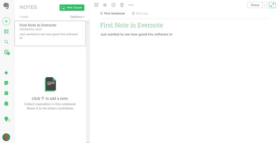279x143 pixels.
Task: Open the lightbulb upgrade tips icon
Action: point(7,119)
